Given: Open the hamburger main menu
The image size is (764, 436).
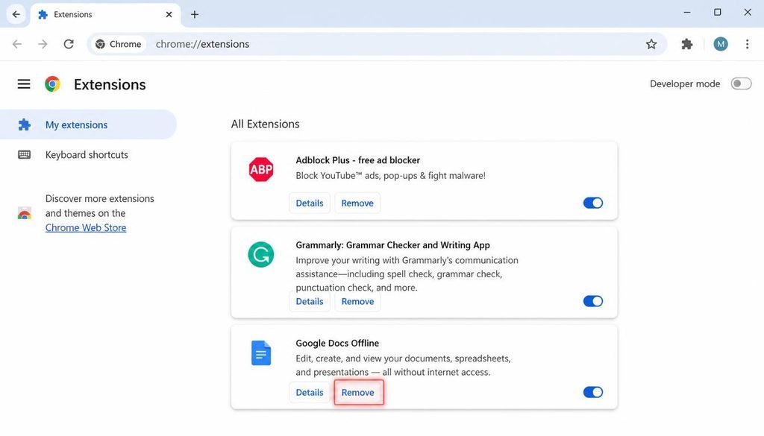Looking at the screenshot, I should [x=24, y=84].
